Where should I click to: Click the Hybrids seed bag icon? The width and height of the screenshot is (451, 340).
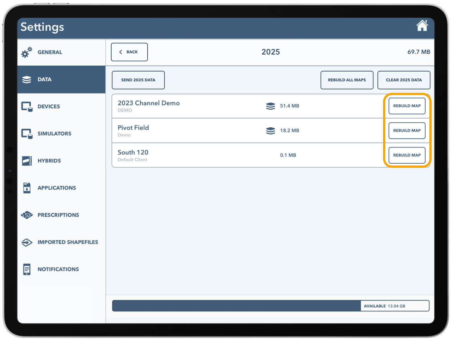click(27, 161)
